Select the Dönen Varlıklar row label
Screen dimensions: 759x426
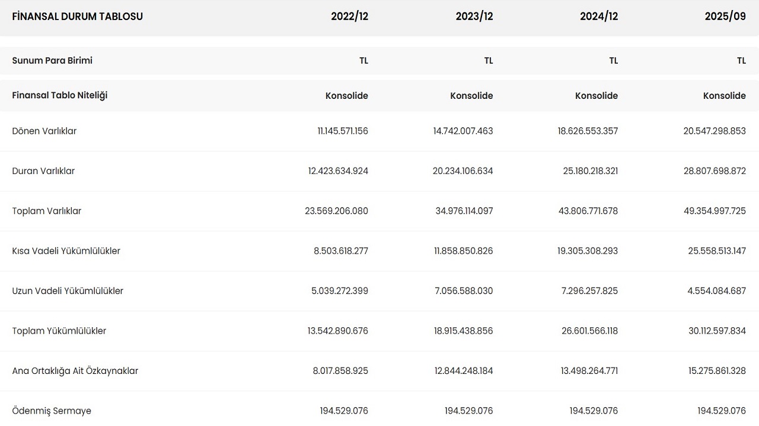(44, 131)
